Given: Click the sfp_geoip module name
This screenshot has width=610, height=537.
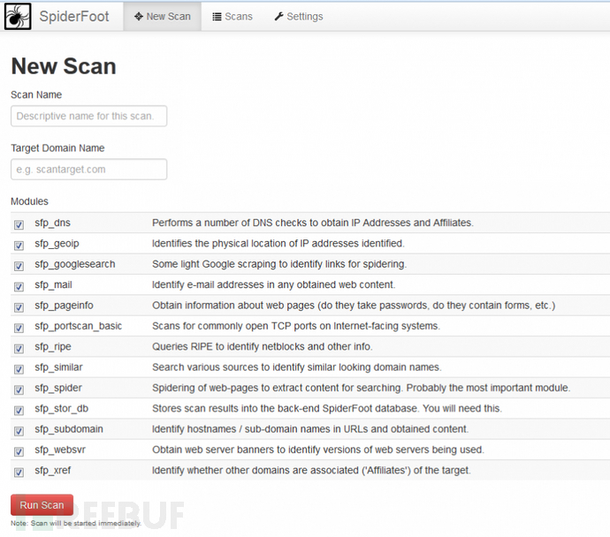Looking at the screenshot, I should click(x=57, y=244).
